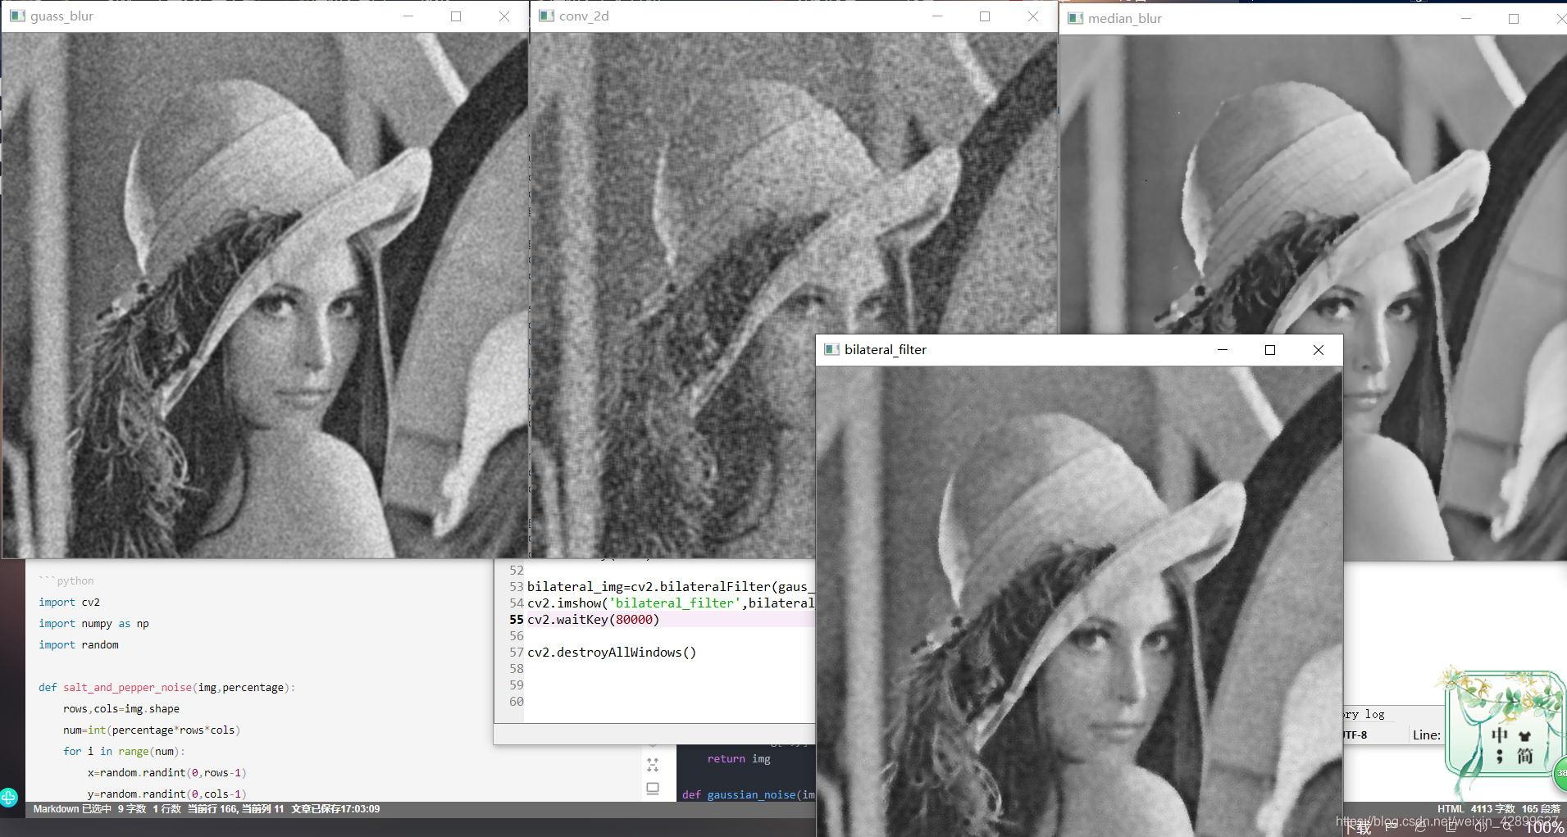Click the 'def gaussian_noise' line in the dark preview
The width and height of the screenshot is (1567, 837).
[748, 794]
